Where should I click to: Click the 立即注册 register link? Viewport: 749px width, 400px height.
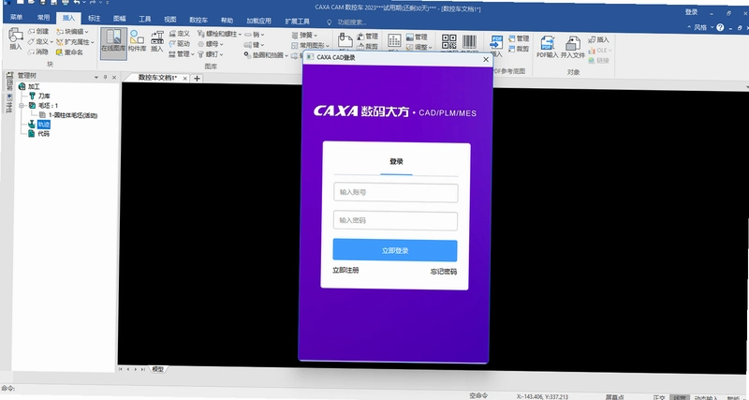click(345, 271)
